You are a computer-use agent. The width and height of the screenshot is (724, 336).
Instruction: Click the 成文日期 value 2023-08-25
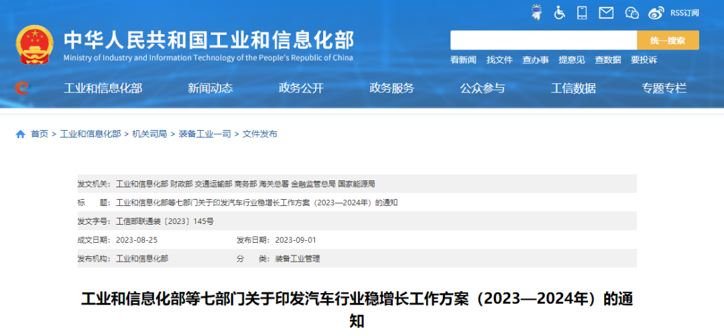tap(137, 240)
